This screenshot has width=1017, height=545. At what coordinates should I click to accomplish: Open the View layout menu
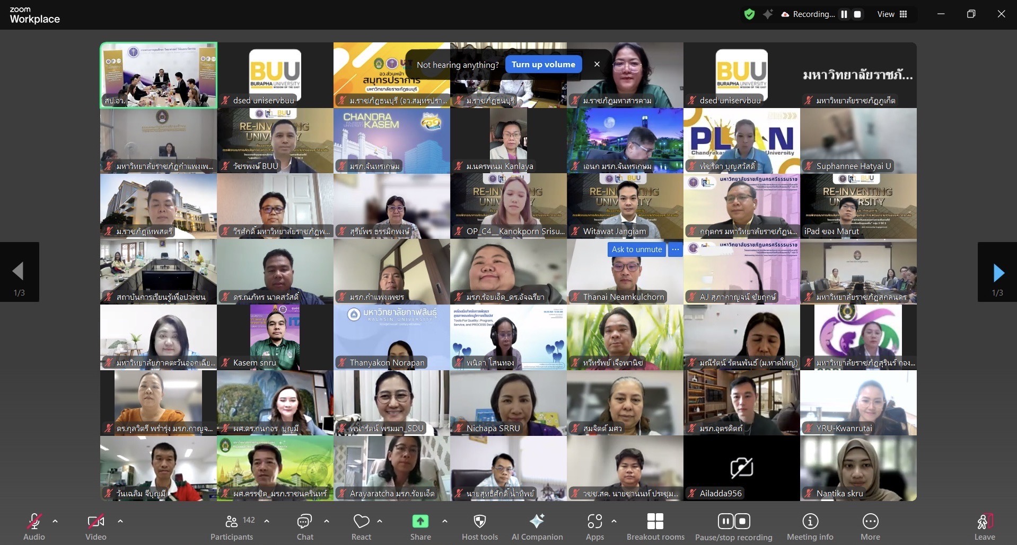tap(892, 14)
